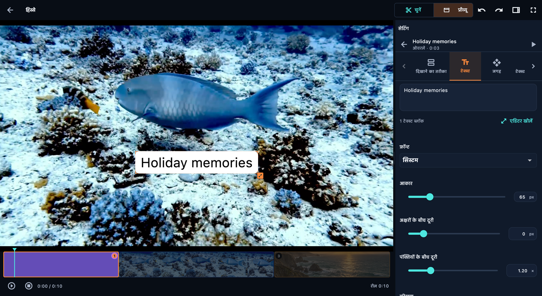This screenshot has height=296, width=542.
Task: Play the Holiday memories overlay preview
Action: click(x=533, y=44)
